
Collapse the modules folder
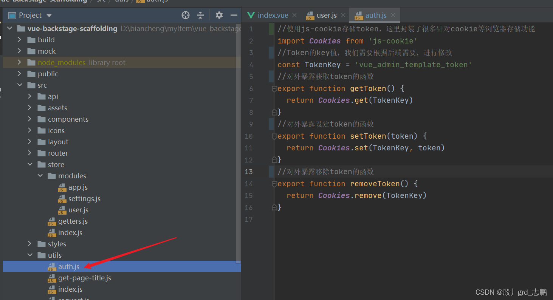click(x=40, y=176)
